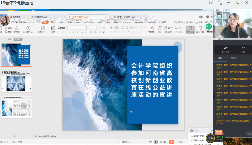Select the second slide thumbnail
Viewport: 252px width, 145px height.
17,80
